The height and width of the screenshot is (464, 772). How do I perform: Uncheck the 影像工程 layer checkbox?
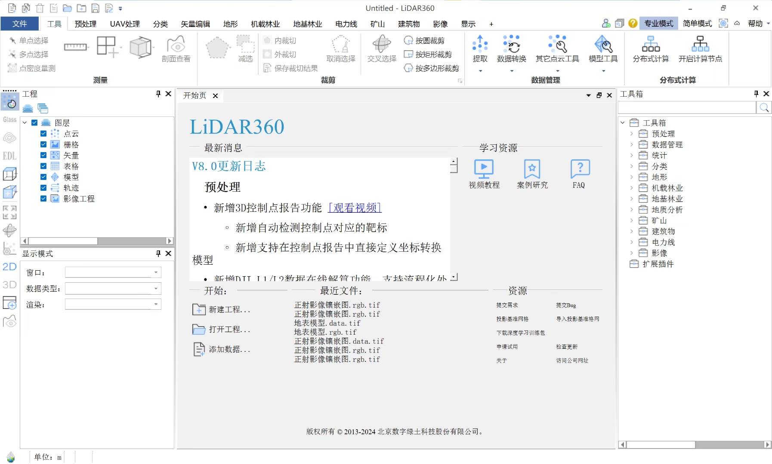[43, 198]
